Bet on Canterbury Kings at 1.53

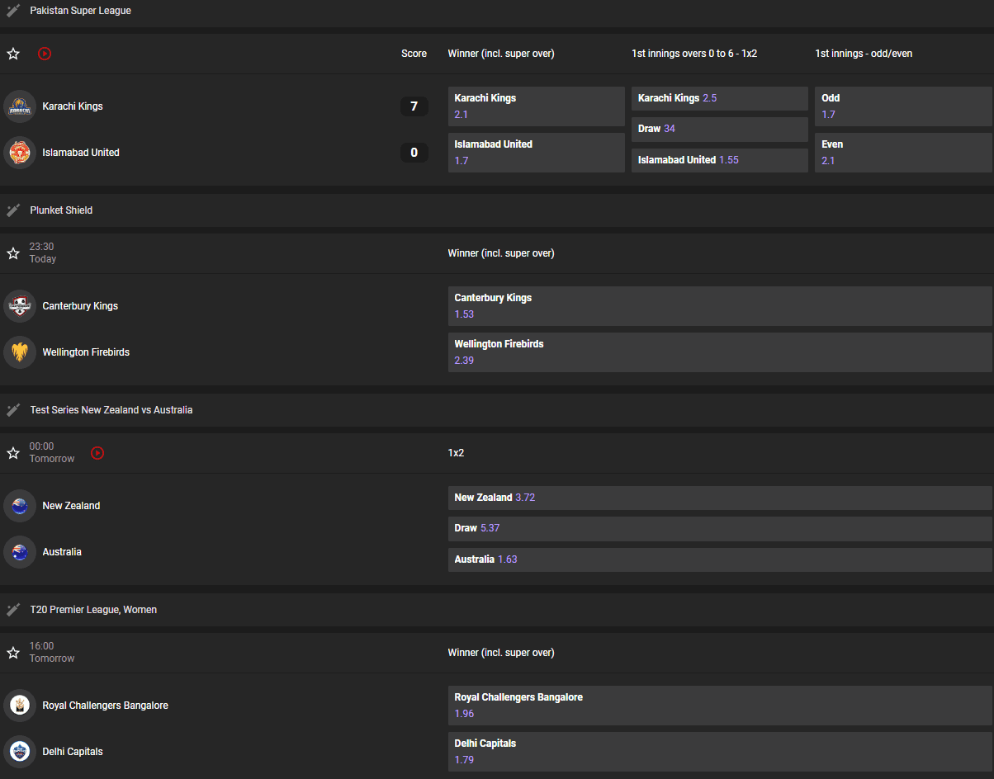[x=720, y=306]
